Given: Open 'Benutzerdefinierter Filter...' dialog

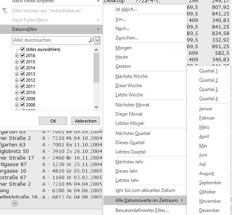Looking at the screenshot, I should click(142, 210).
